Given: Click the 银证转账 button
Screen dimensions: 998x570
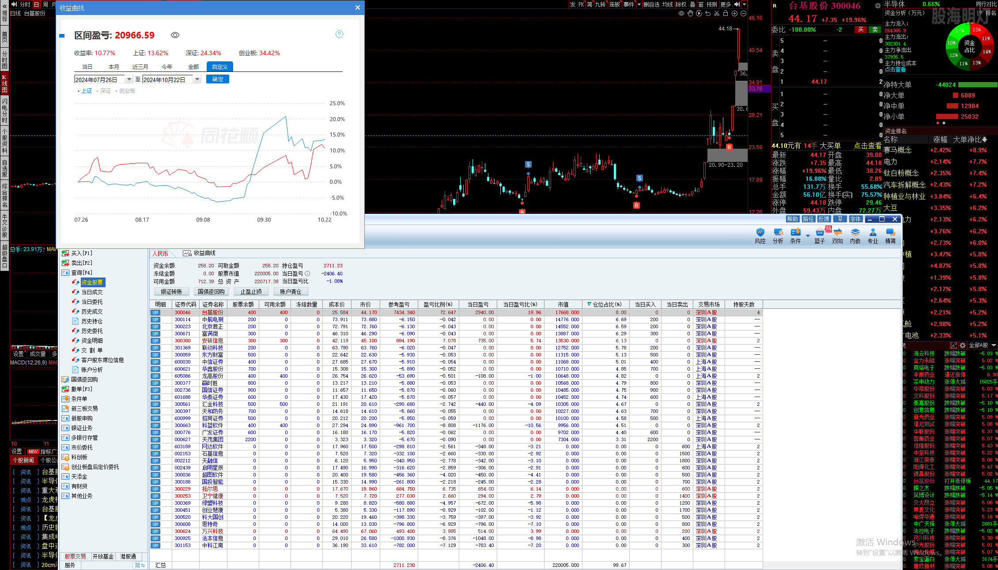Looking at the screenshot, I should (172, 292).
